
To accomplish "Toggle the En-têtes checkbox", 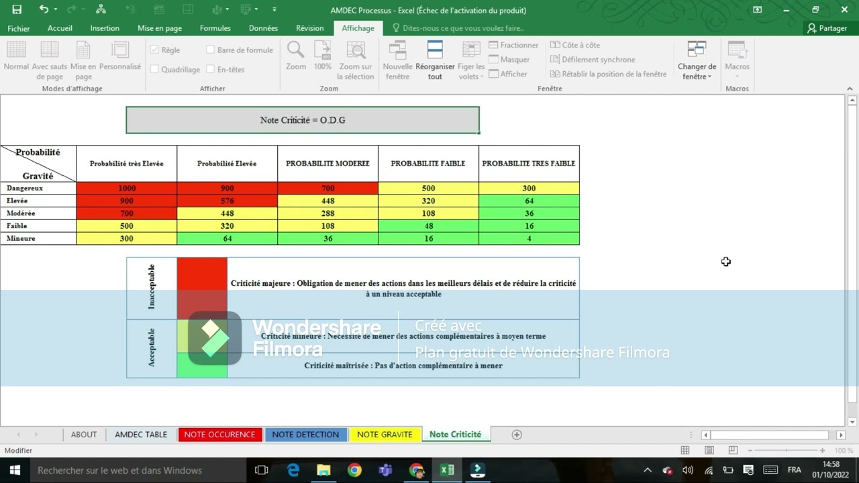I will [211, 70].
